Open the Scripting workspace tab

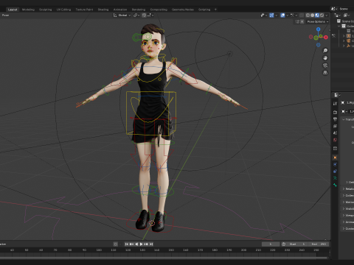pos(204,10)
